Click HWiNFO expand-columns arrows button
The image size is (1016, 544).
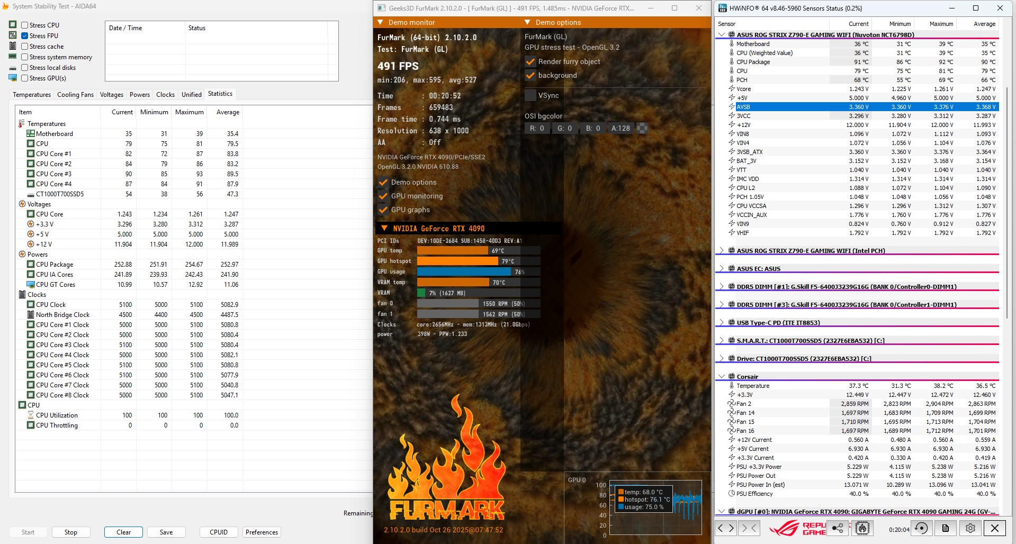[726, 528]
